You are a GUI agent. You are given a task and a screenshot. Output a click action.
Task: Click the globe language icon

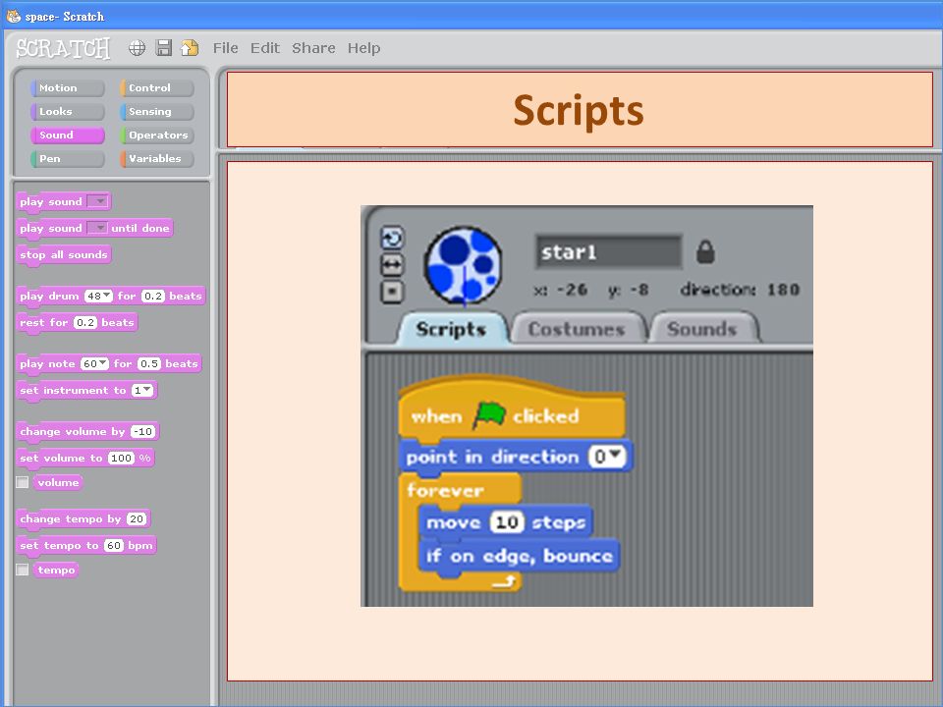[x=138, y=48]
